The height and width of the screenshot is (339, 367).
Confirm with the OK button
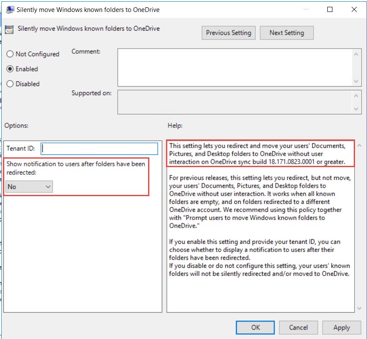point(255,327)
